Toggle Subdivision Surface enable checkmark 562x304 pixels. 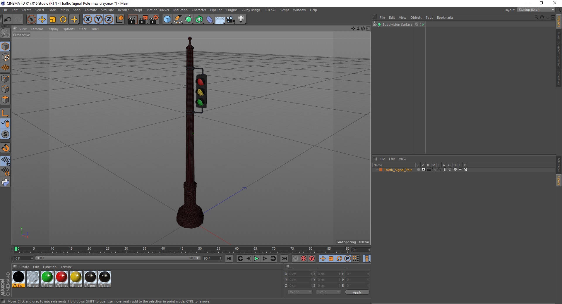423,25
